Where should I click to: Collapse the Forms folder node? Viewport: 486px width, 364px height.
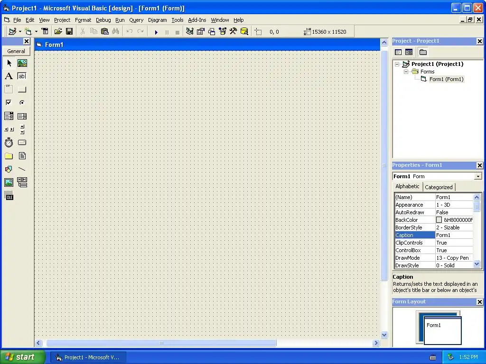[x=406, y=72]
